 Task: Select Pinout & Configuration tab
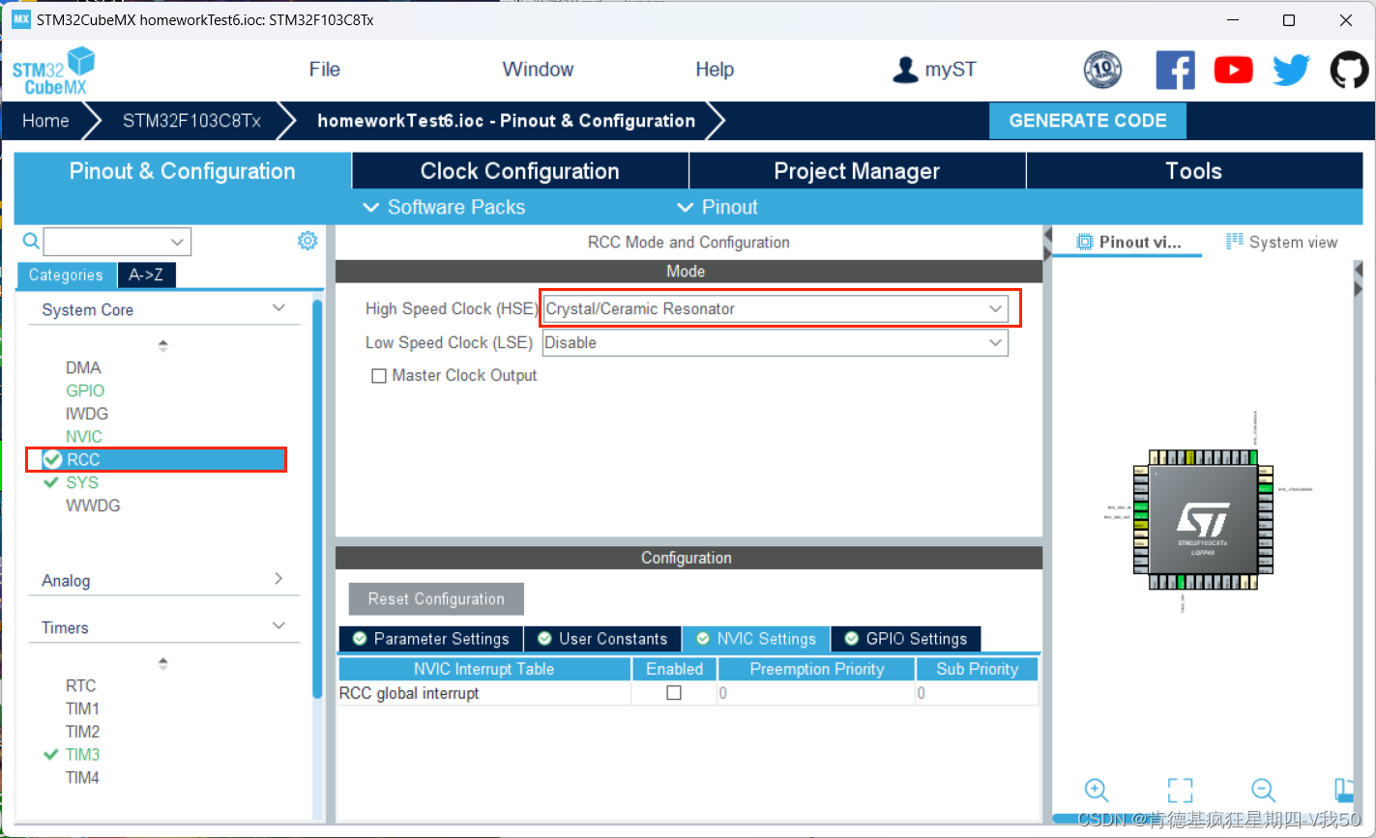tap(183, 171)
